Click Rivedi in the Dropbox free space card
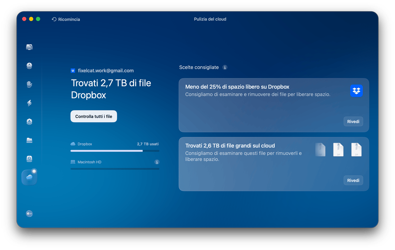395x250 pixels. tap(353, 122)
